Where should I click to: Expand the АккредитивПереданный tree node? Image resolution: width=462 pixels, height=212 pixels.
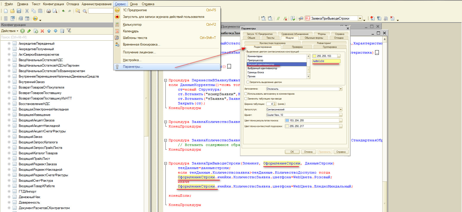point(9,44)
